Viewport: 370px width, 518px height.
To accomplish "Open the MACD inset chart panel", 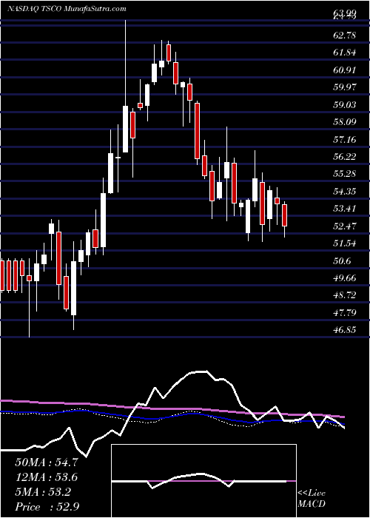I will pyautogui.click(x=204, y=481).
